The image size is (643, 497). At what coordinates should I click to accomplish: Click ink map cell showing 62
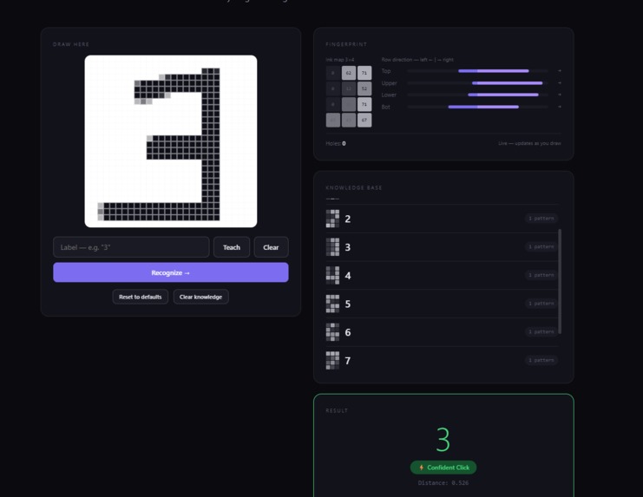coord(349,73)
